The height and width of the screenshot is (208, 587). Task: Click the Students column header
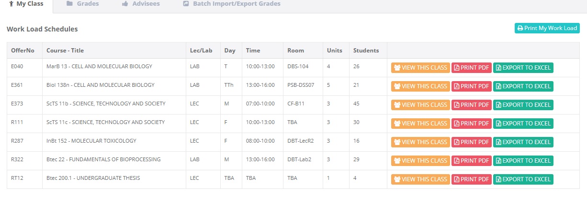[366, 51]
